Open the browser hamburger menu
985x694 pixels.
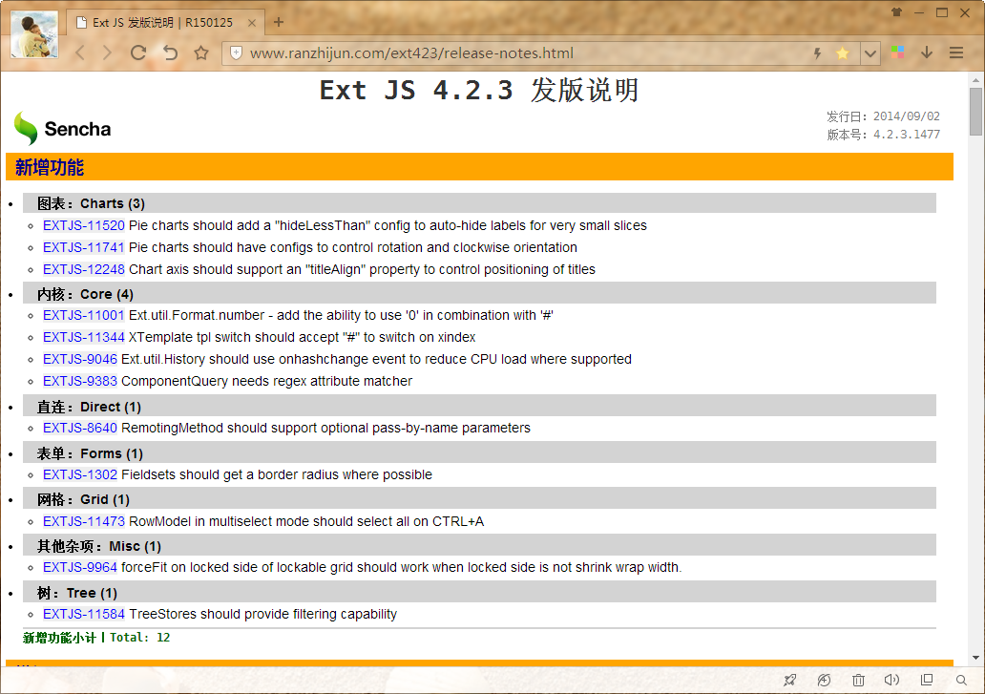[956, 53]
